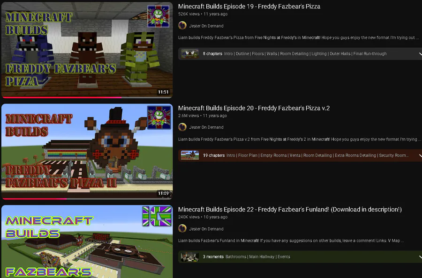Click the 'Bathrooms' moment label
422x278 pixels.
click(x=236, y=257)
